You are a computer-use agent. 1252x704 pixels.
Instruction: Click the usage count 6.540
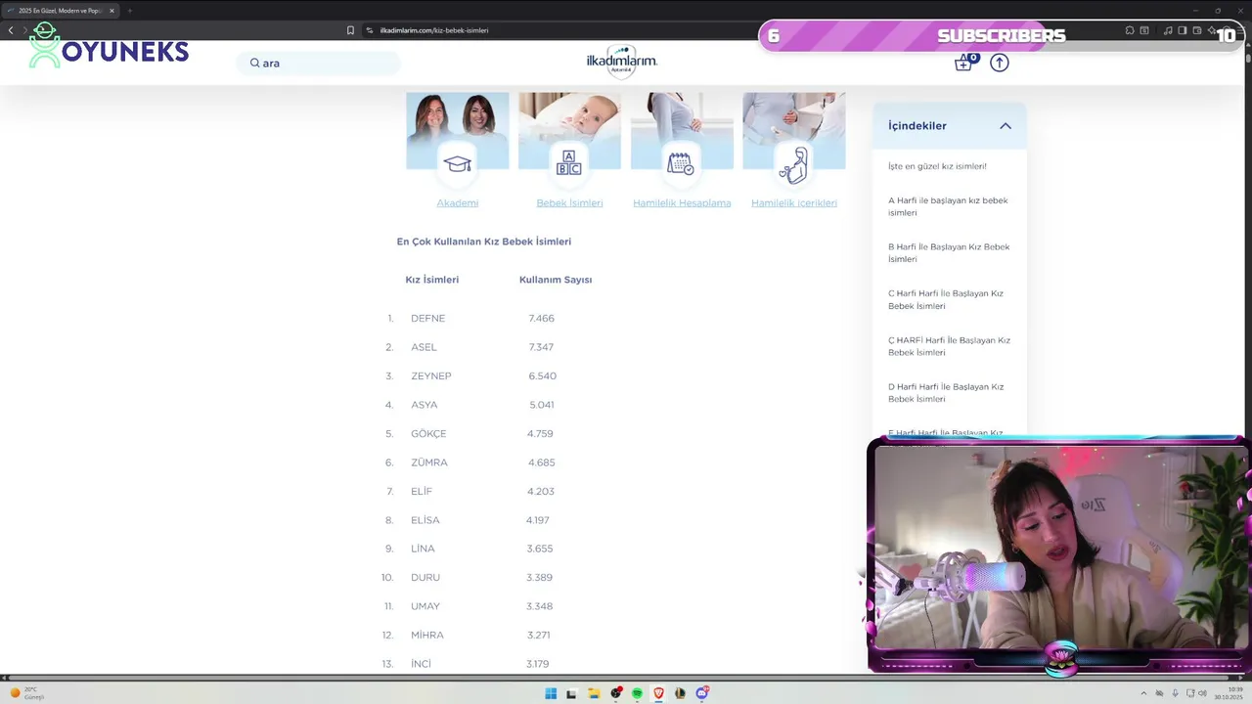point(543,376)
